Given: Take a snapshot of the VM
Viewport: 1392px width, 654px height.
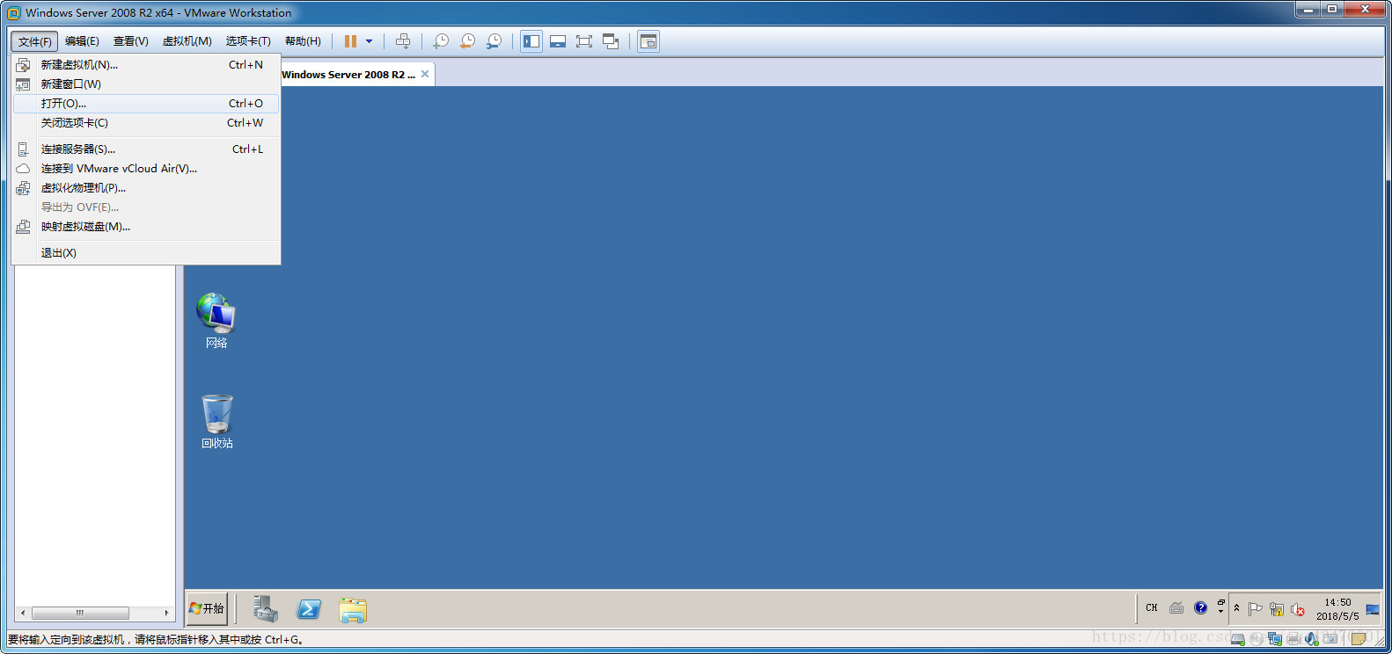Looking at the screenshot, I should 441,41.
